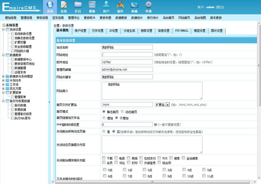The image size is (261, 184).
Task: Click the folder icon for 优化方案
Action: [7, 89]
